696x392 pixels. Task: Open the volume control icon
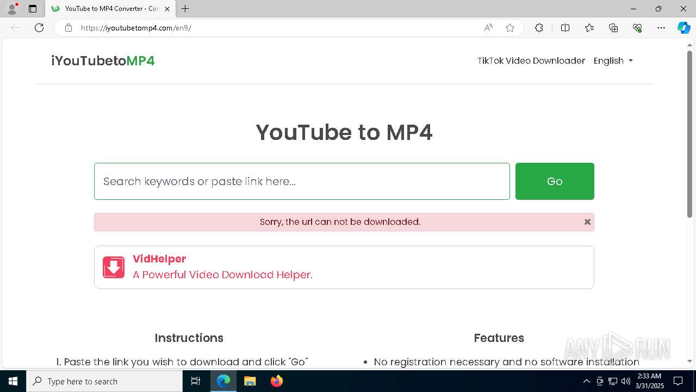pyautogui.click(x=626, y=381)
